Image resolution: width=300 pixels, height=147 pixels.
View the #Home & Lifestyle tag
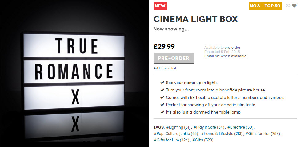pyautogui.click(x=222, y=133)
